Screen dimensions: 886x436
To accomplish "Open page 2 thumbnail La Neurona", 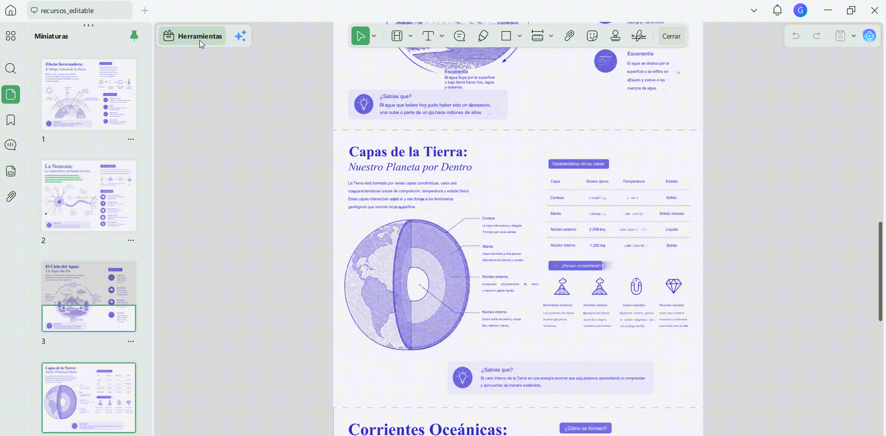I will [89, 196].
